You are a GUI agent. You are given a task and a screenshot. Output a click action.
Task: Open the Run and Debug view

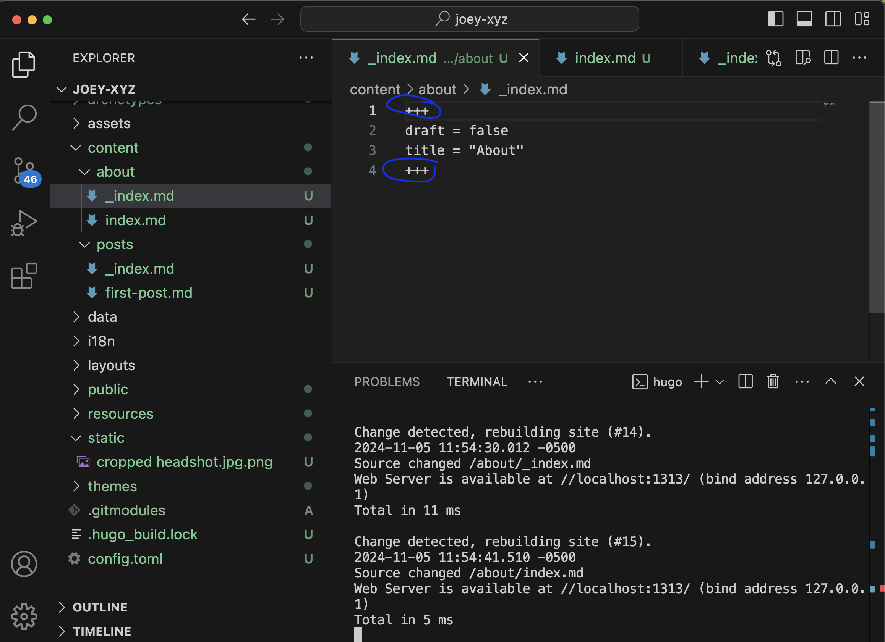click(x=24, y=223)
